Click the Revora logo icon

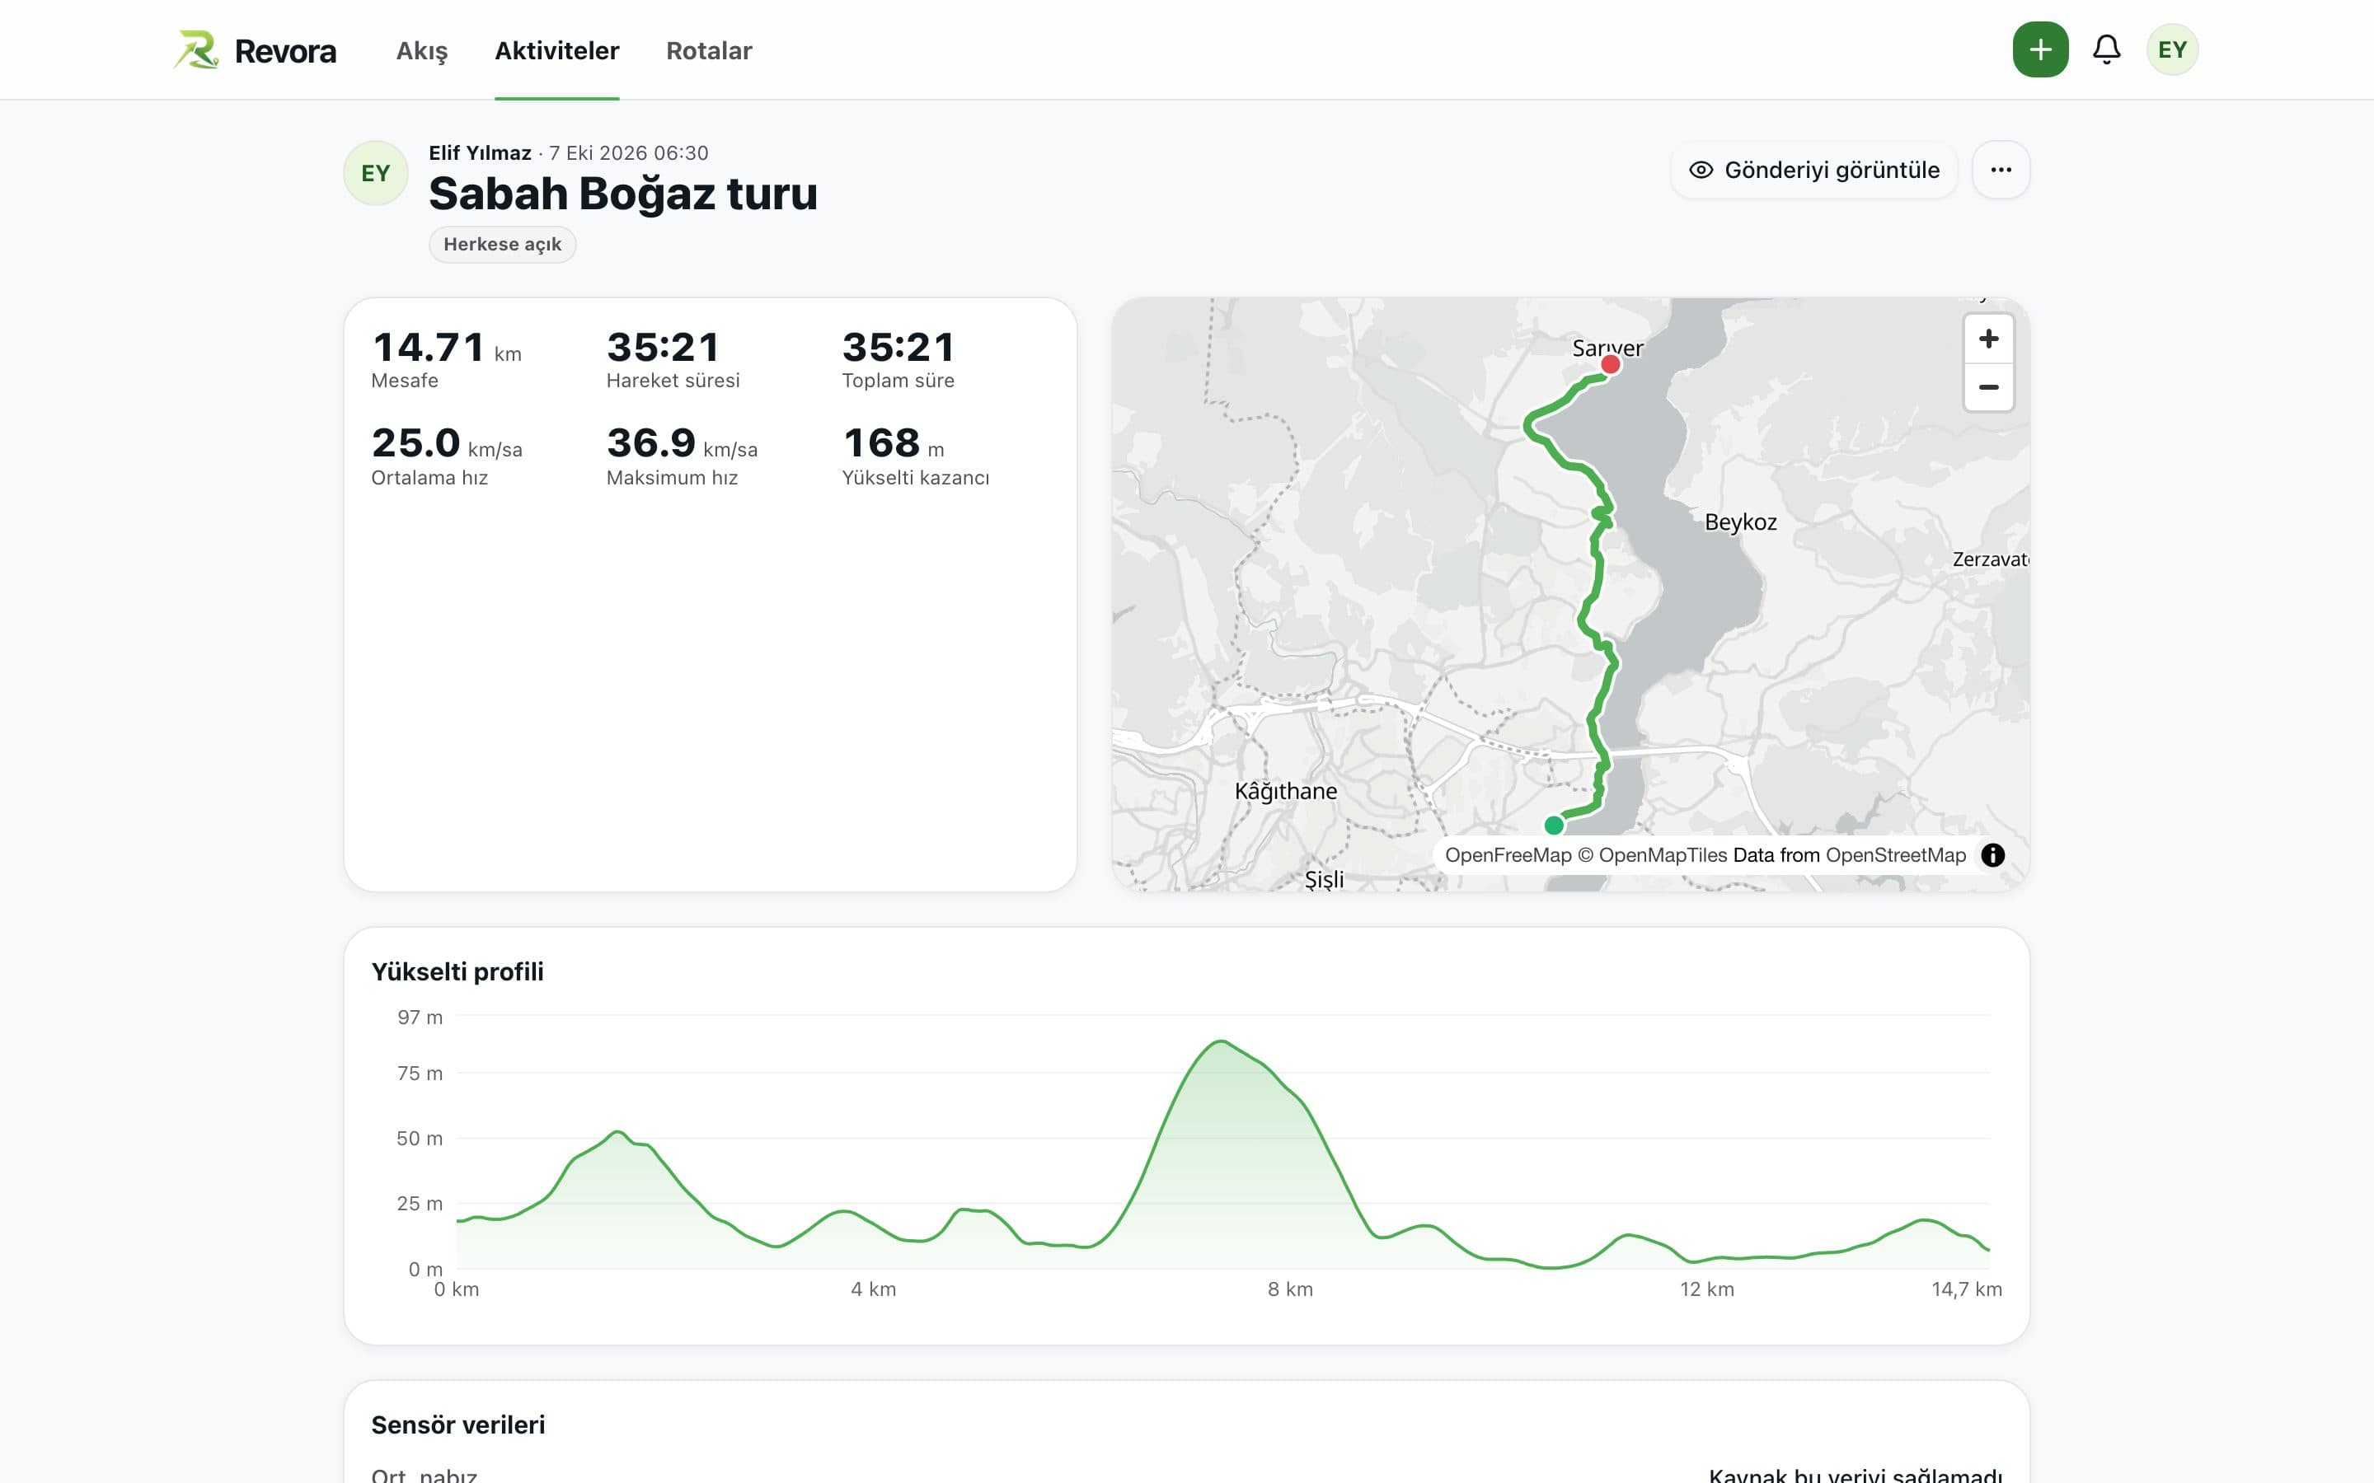(x=196, y=50)
